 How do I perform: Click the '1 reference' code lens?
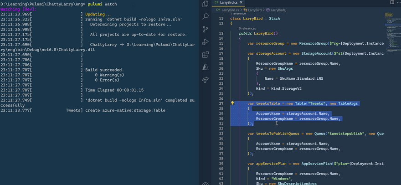click(x=238, y=14)
